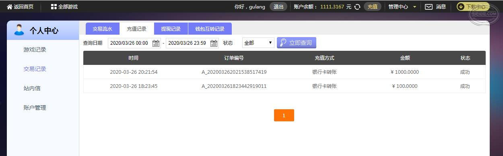Open 游戏记录 in the sidebar
The image size is (503, 156).
(x=35, y=50)
